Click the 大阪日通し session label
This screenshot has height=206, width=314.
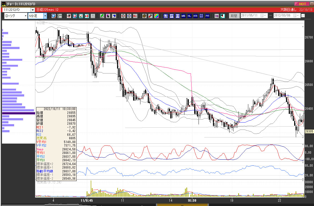pyautogui.click(x=288, y=10)
